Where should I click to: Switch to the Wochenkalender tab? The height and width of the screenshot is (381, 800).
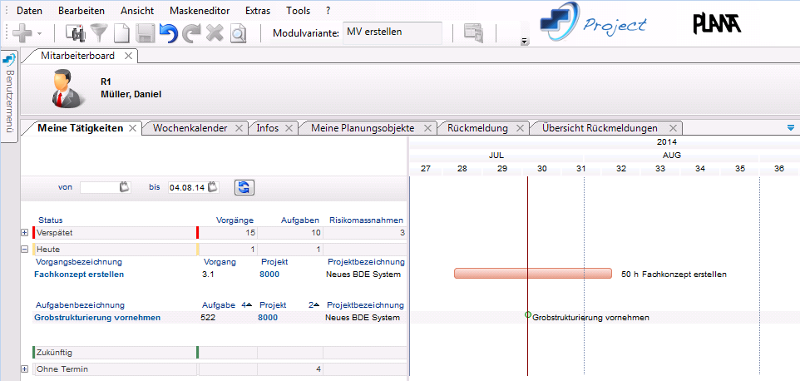(190, 128)
